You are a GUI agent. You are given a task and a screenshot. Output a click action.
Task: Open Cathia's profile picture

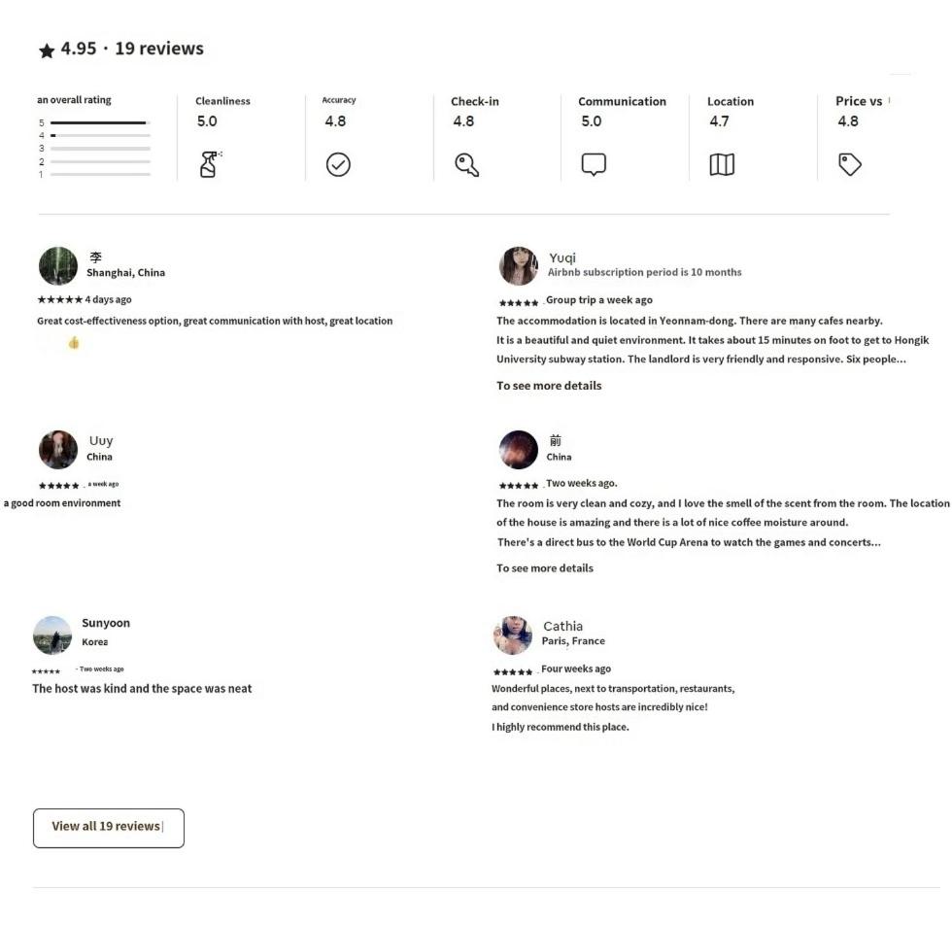(x=512, y=634)
